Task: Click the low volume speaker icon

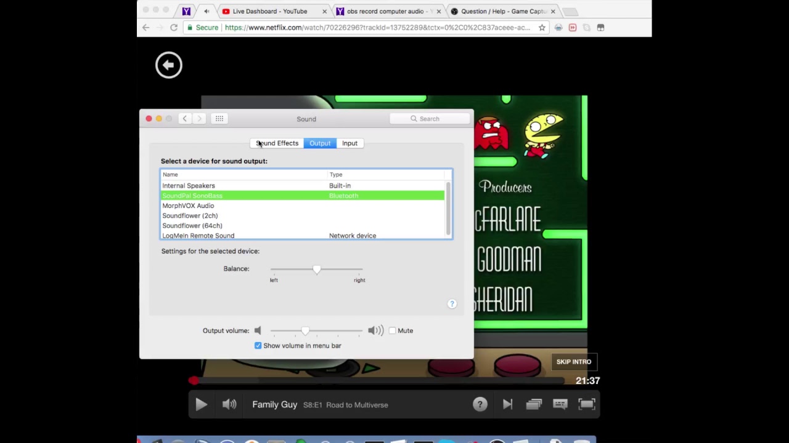Action: (258, 330)
